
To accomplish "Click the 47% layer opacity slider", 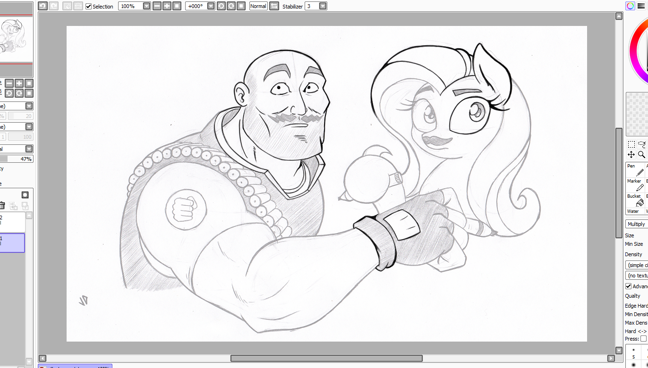I will (x=16, y=159).
